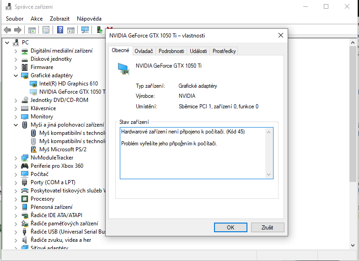Collapse the Grafické adaptéry category
359x261 pixels.
point(16,76)
